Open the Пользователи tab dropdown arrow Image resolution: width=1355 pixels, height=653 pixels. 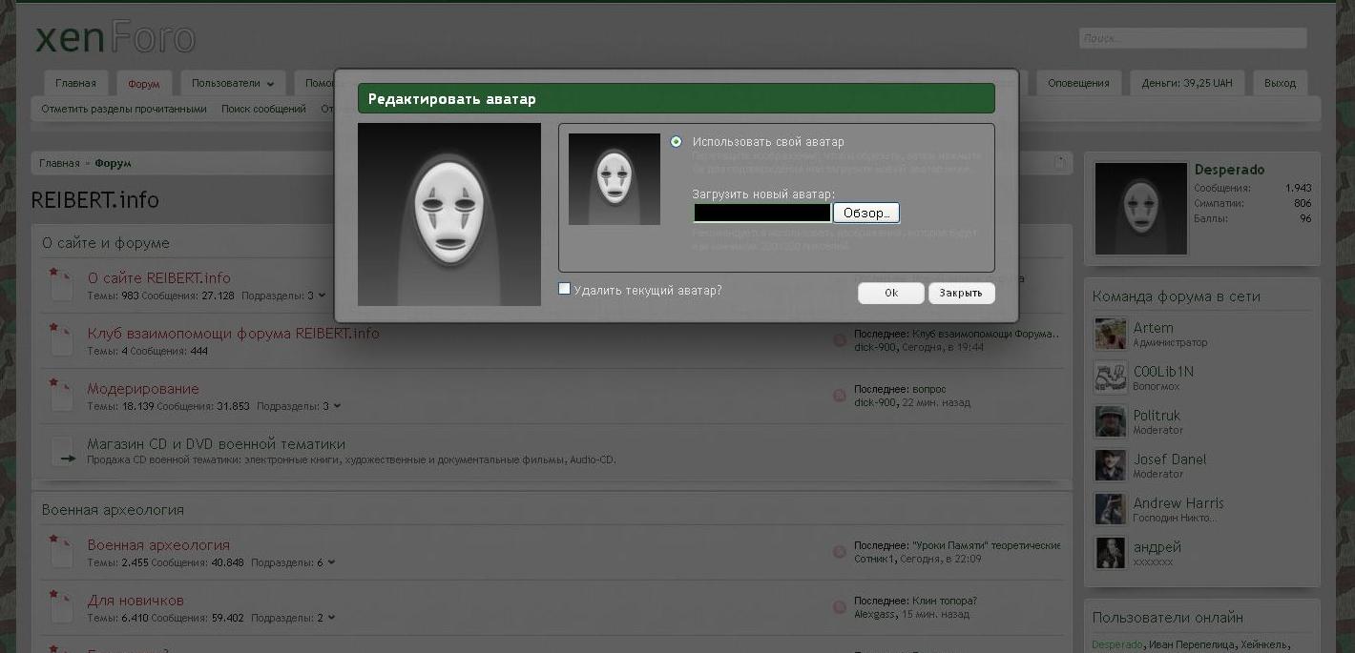click(x=271, y=84)
